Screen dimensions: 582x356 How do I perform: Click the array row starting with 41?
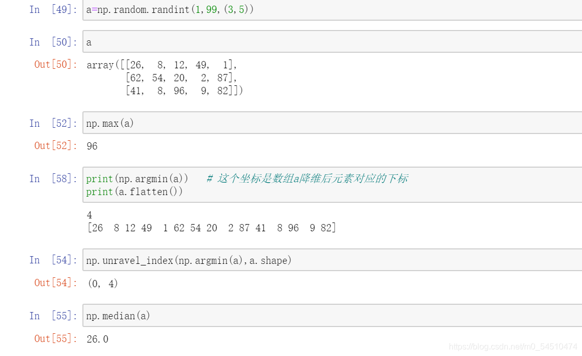coord(184,91)
